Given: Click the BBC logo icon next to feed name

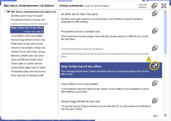Looking at the screenshot, I should (x=8, y=12).
